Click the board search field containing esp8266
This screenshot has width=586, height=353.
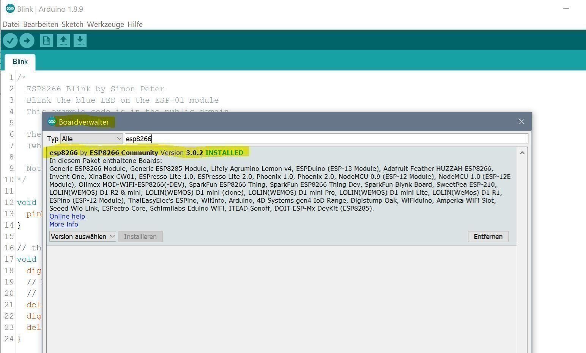(326, 139)
